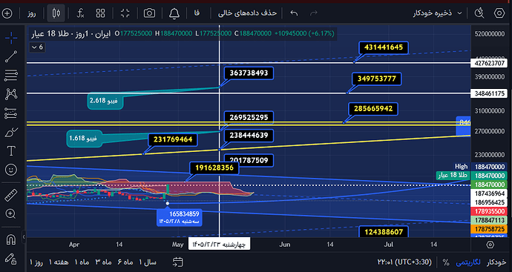Click the 431441645 price callout
This screenshot has width=512, height=272.
(384, 47)
